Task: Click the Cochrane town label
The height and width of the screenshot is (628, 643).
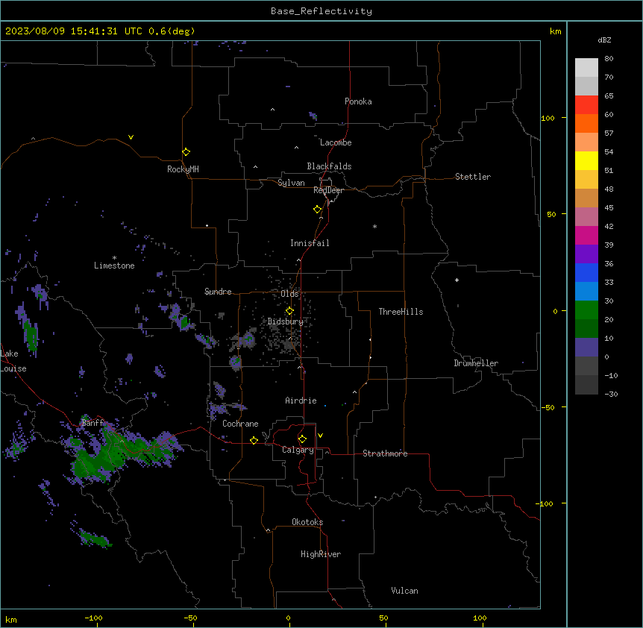Action: [240, 424]
